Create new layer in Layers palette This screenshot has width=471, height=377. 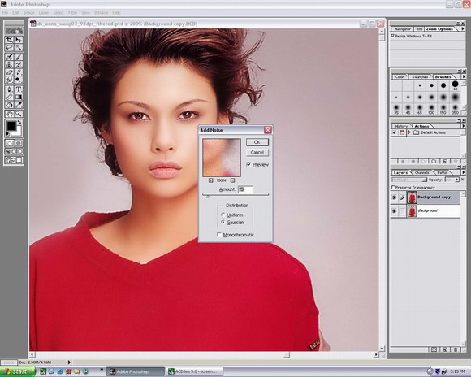click(445, 349)
